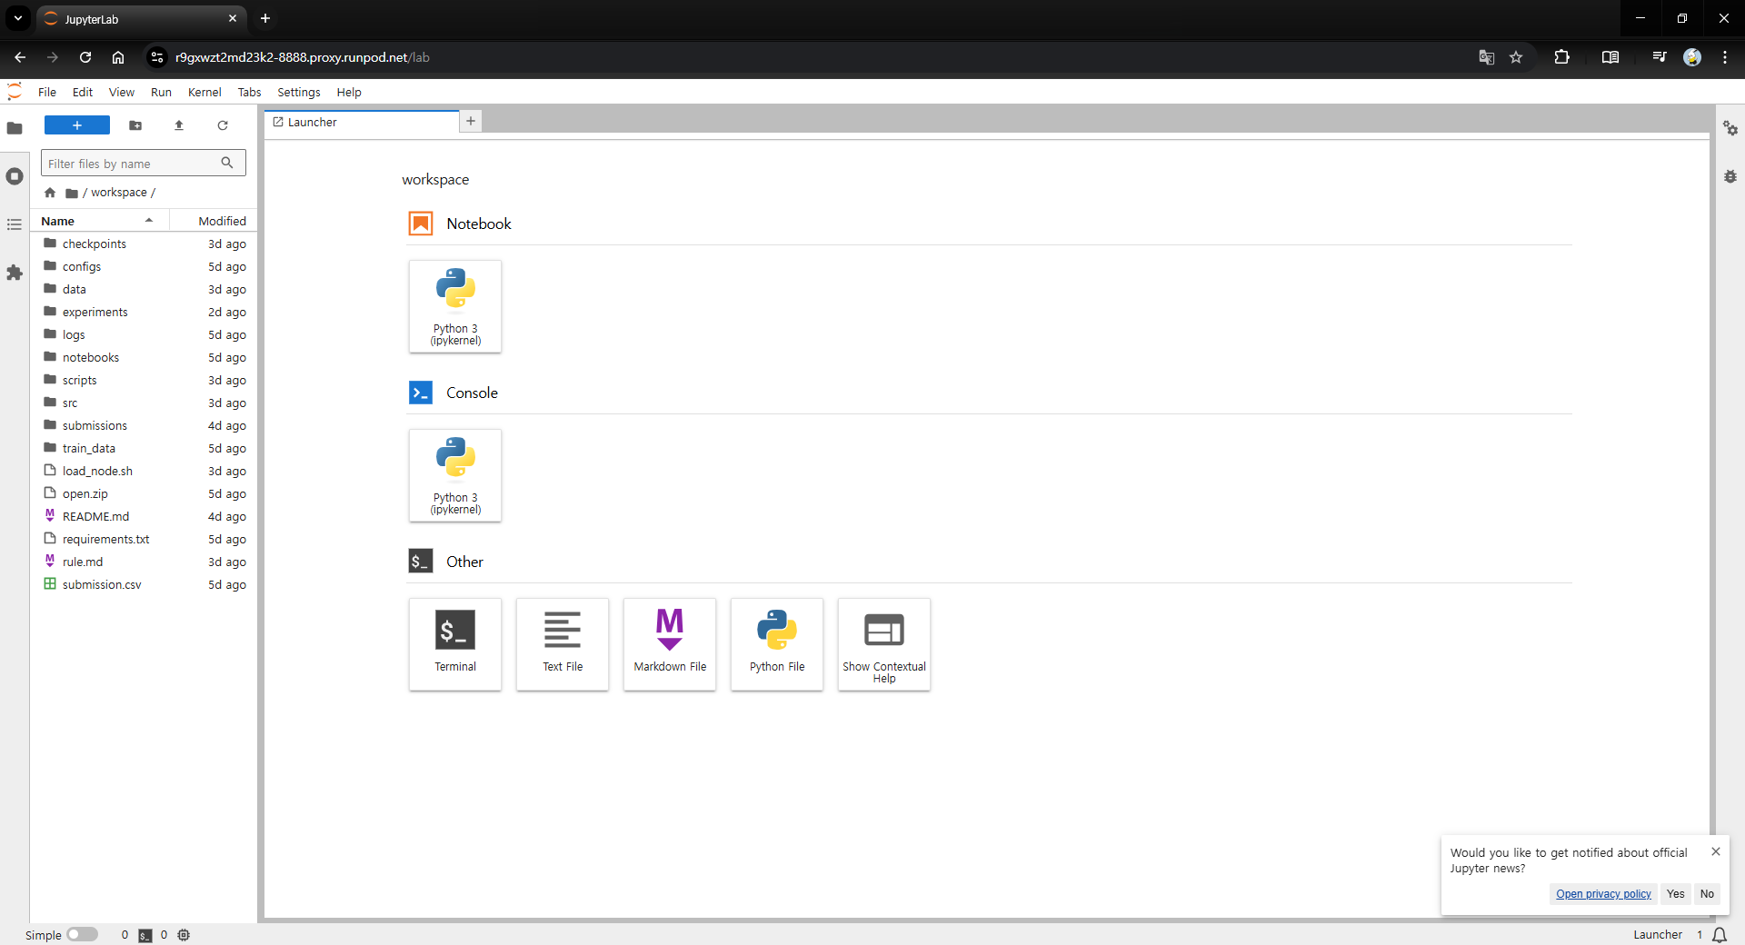Select the configs folder
The width and height of the screenshot is (1745, 945).
(x=144, y=266)
